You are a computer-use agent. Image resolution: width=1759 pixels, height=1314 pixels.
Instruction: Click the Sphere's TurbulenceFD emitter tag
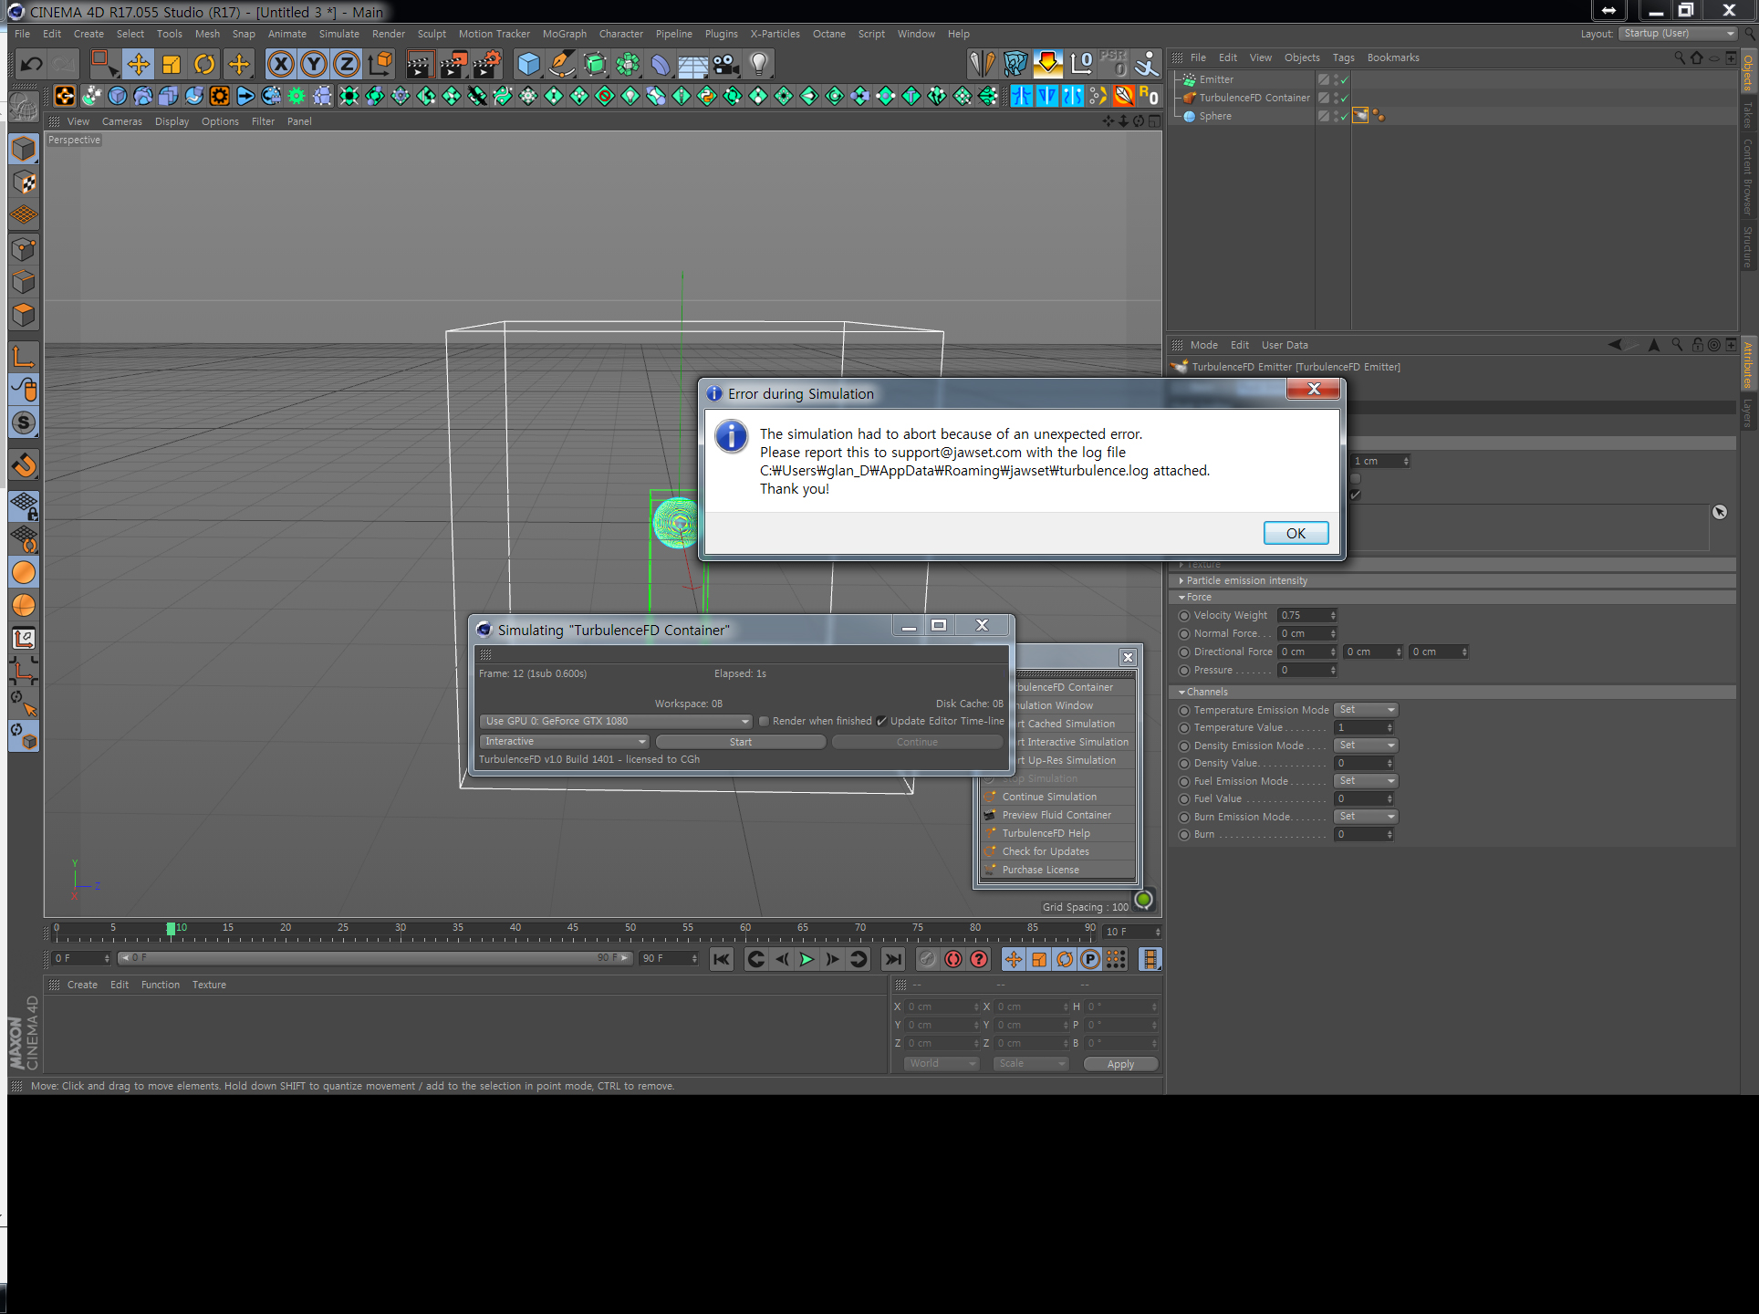coord(1360,116)
